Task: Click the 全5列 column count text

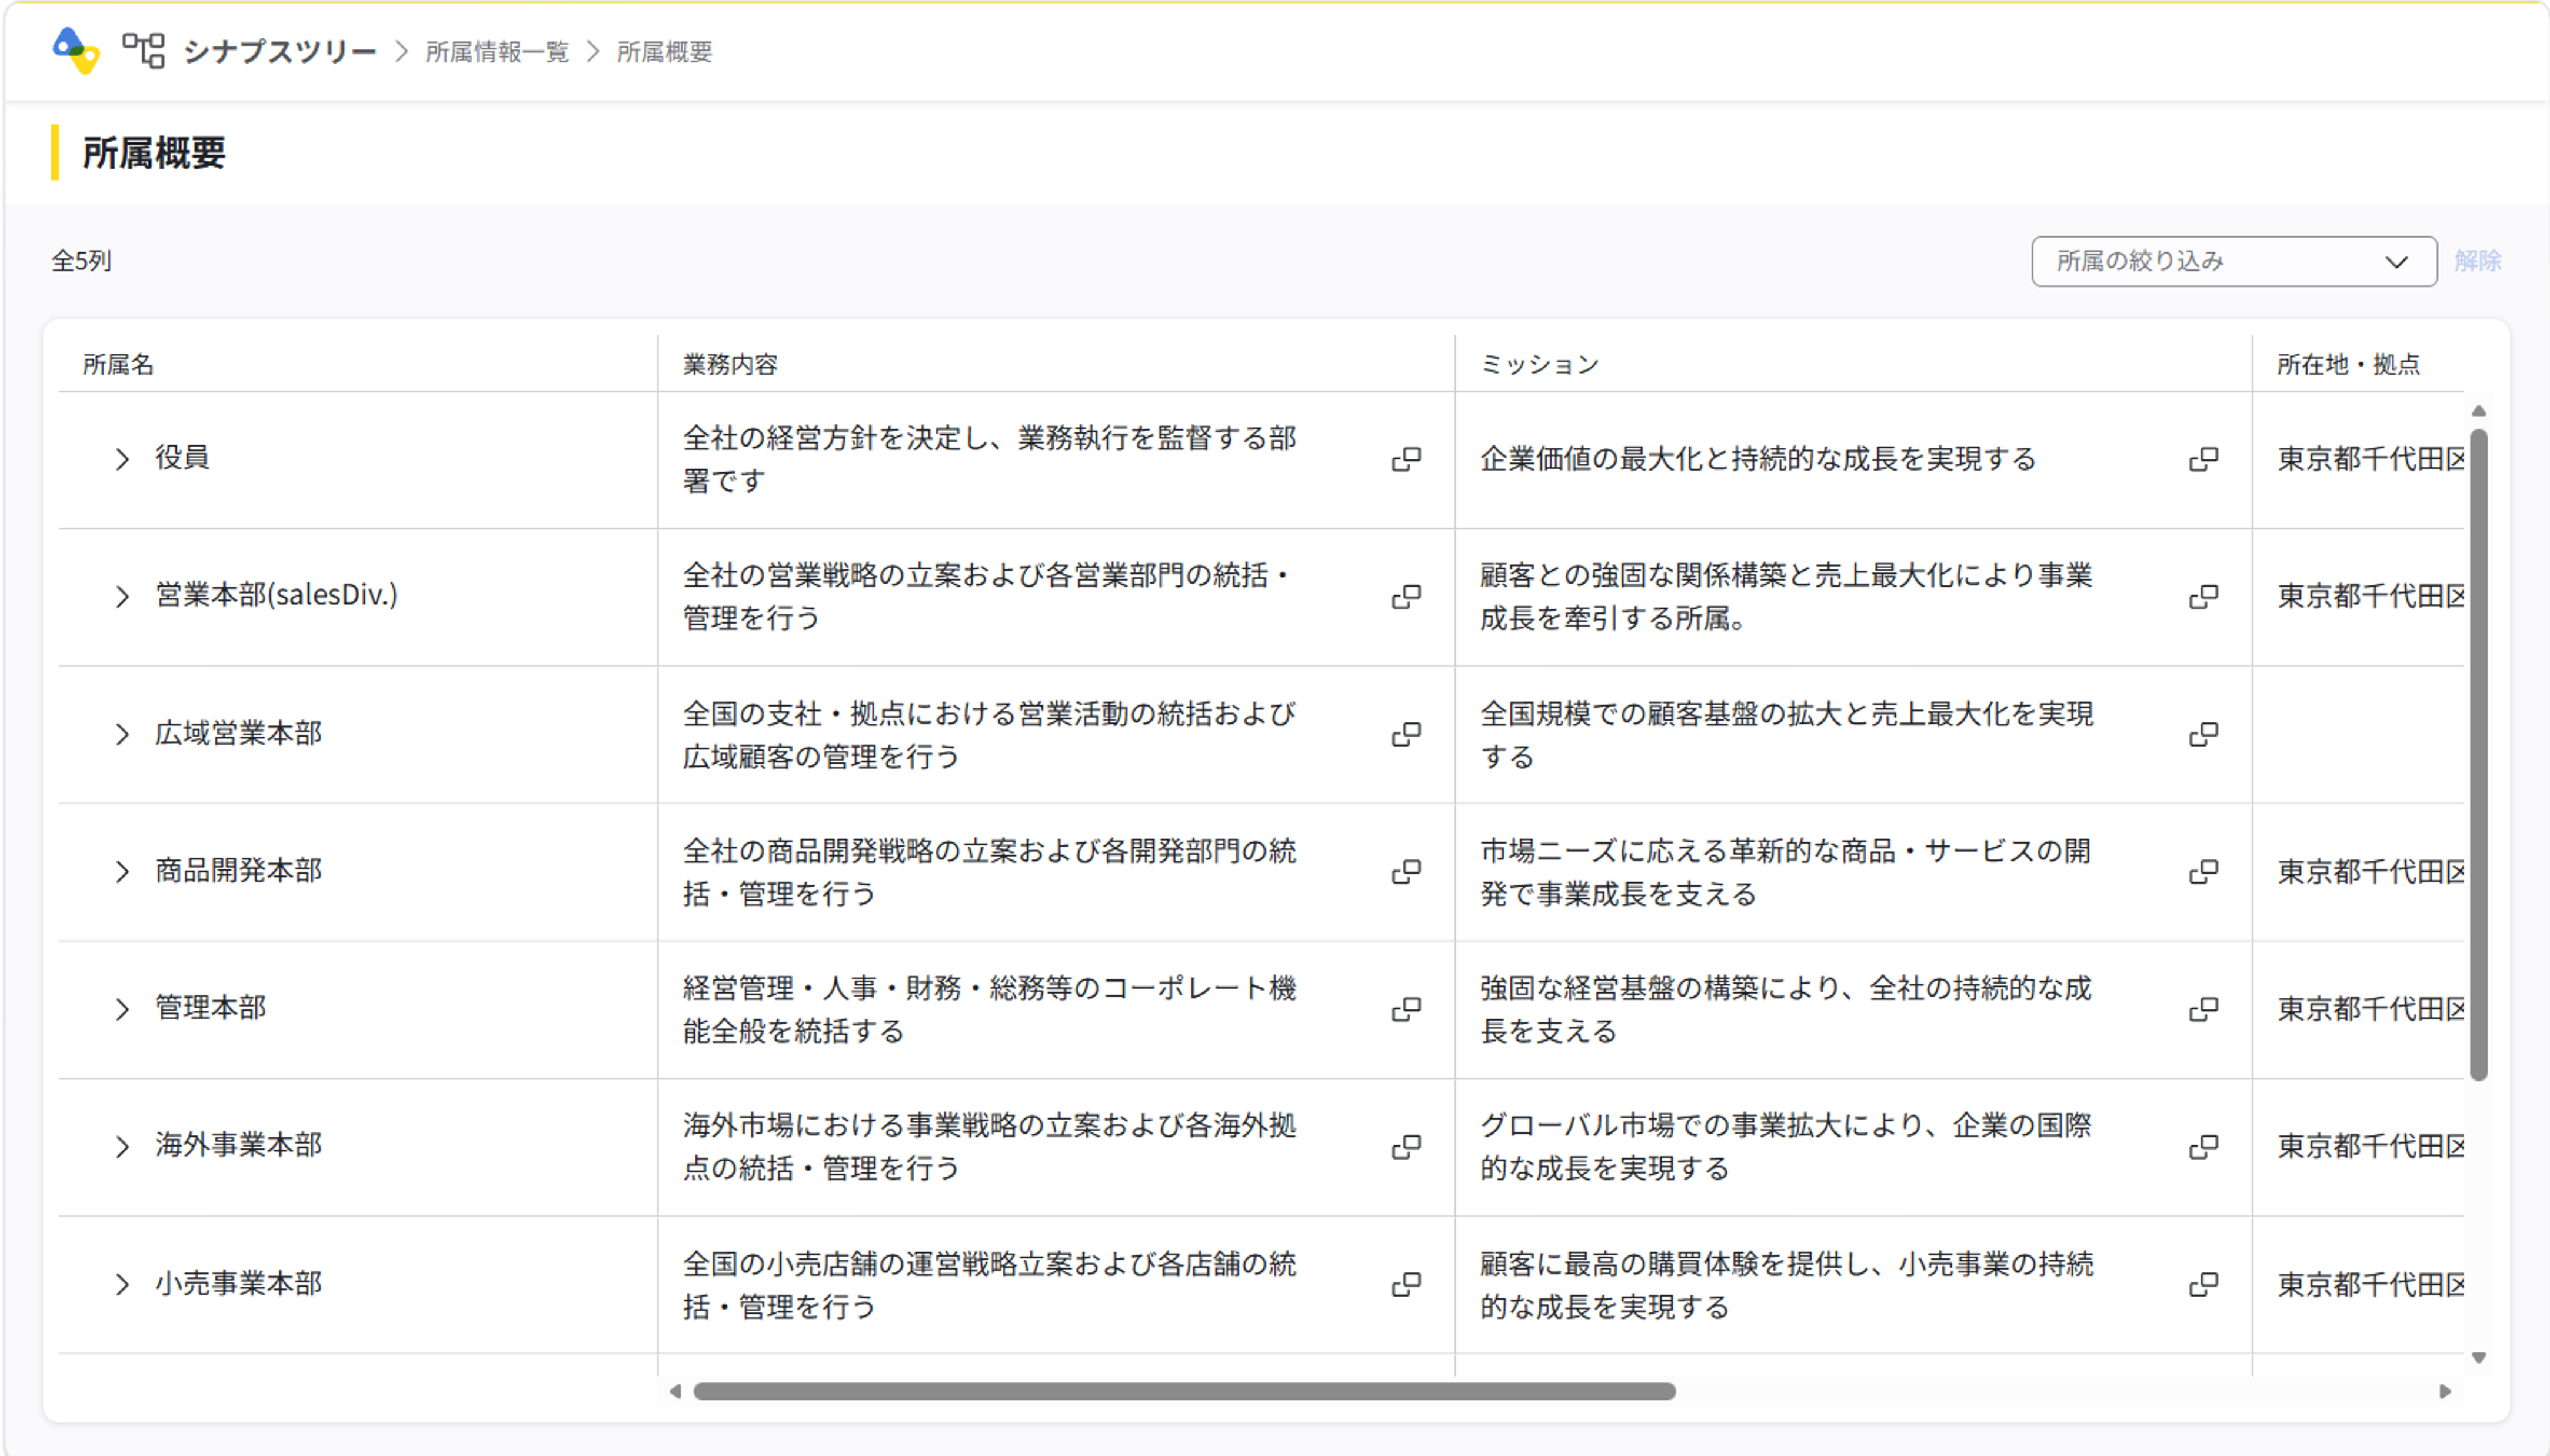Action: [x=81, y=261]
